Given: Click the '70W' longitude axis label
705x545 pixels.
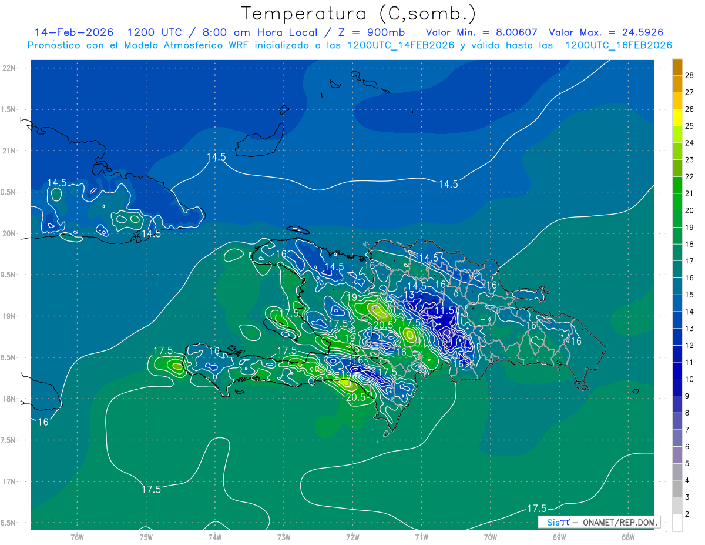Looking at the screenshot, I should tap(491, 537).
